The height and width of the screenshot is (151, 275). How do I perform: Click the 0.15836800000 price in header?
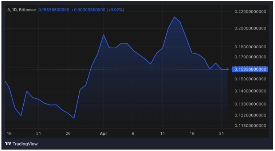point(54,10)
